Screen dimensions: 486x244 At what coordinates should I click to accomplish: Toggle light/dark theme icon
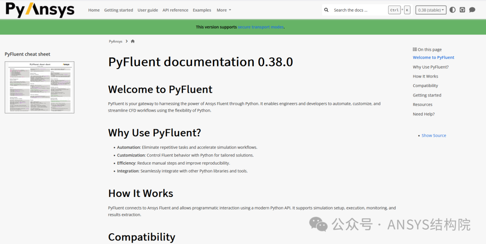453,10
